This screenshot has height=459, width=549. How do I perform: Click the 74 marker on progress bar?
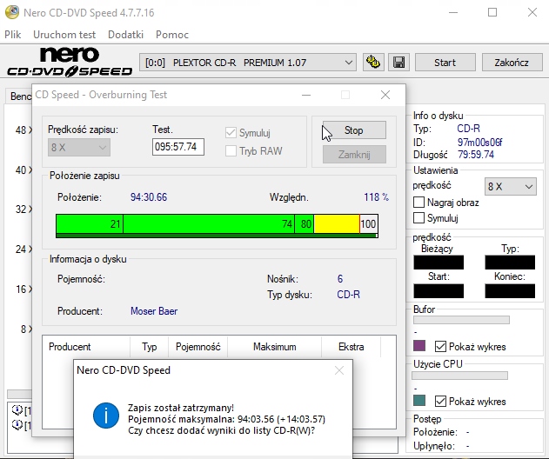(287, 224)
